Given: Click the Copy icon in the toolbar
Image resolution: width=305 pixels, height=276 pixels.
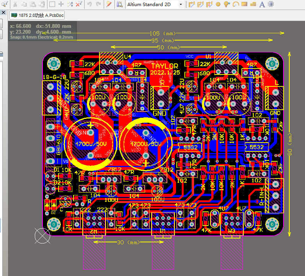Looking at the screenshot, I should 24,4.
